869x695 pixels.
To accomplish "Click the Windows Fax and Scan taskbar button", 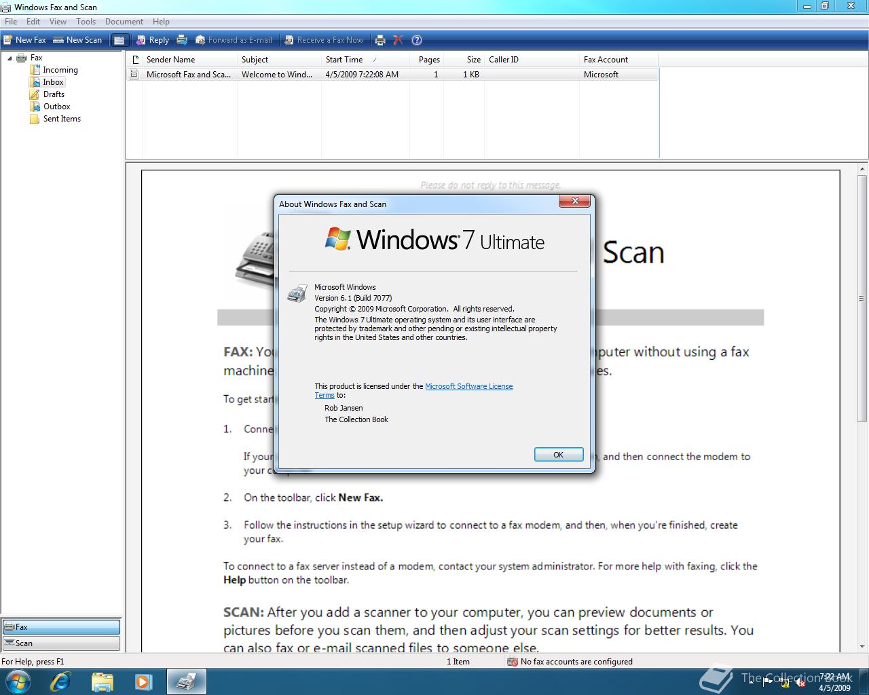I will [186, 681].
